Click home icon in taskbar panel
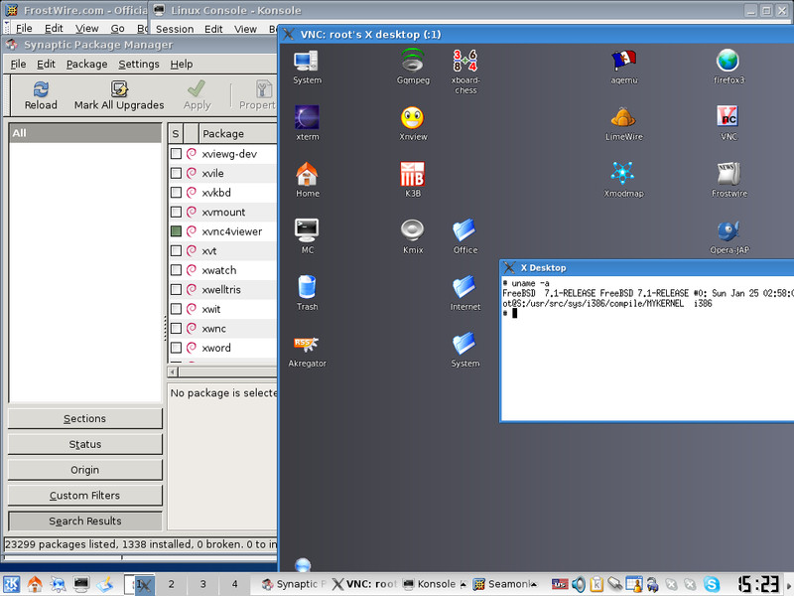This screenshot has width=794, height=596. (35, 584)
